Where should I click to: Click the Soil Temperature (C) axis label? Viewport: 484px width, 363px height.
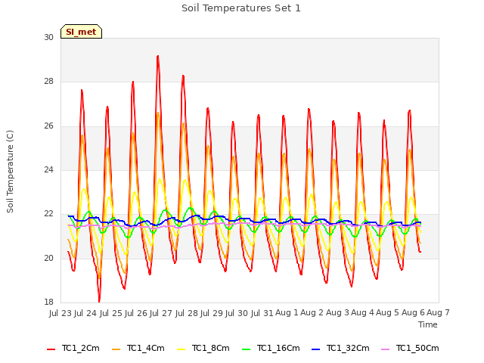pyautogui.click(x=10, y=172)
